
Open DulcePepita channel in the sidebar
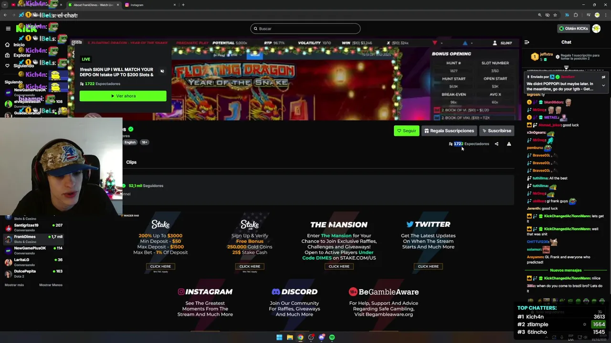point(33,273)
